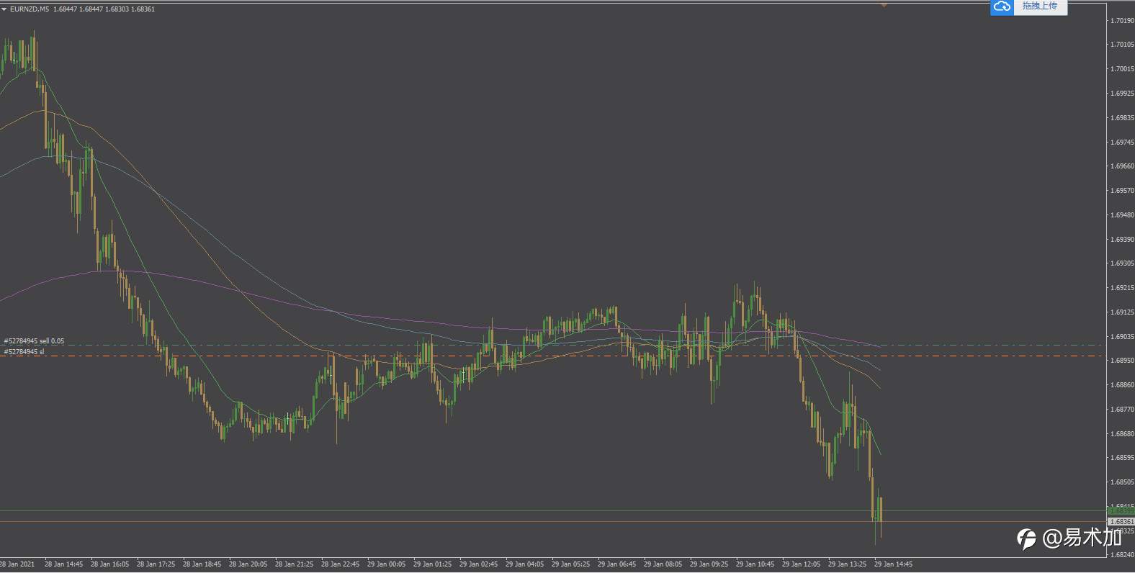Open the EURNZD,M5 chart dropdown arrow
This screenshot has height=573, width=1135.
point(4,9)
